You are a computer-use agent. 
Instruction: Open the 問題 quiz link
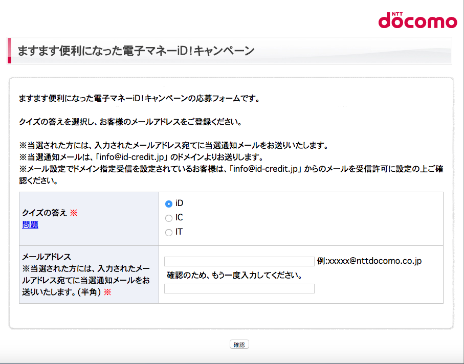coord(30,225)
